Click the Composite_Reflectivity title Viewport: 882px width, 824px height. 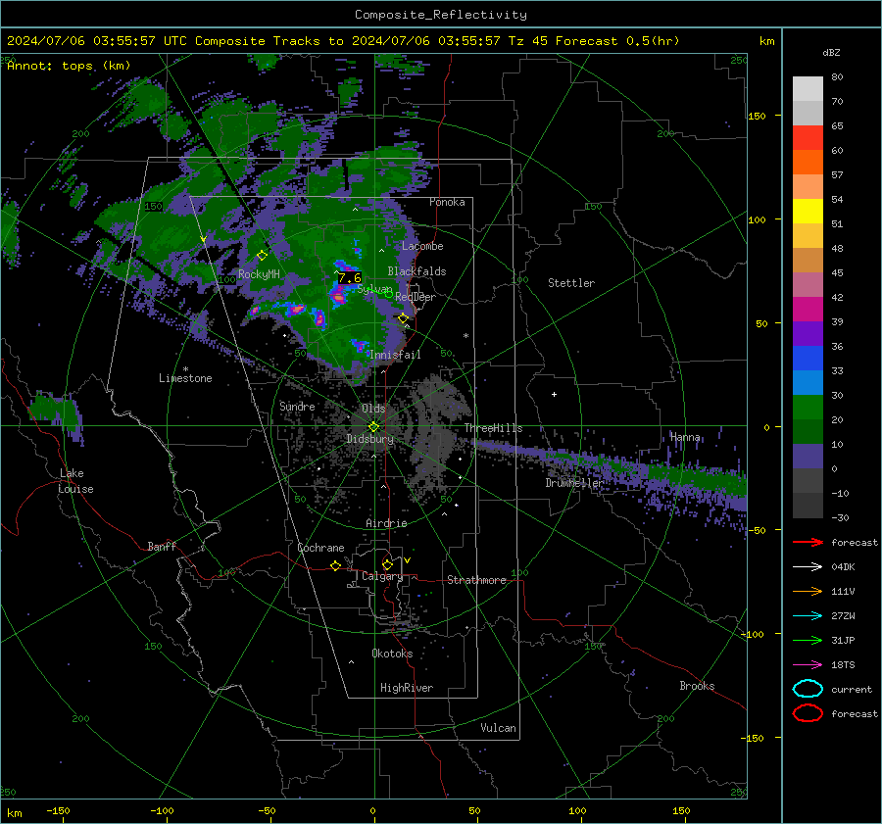(x=441, y=15)
